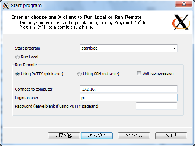The image size is (195, 146).
Task: Click the Password (leave blank) label text
Action: coord(57,106)
